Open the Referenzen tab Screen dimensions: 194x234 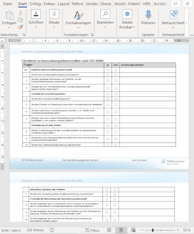point(78,4)
